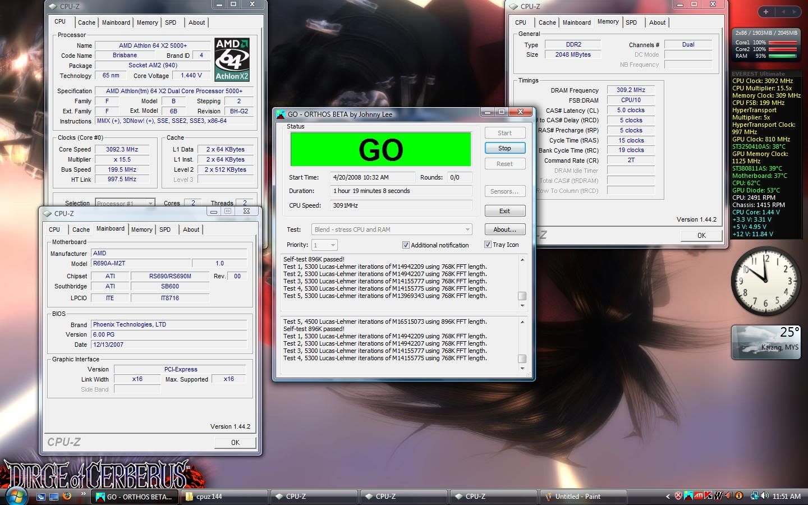The width and height of the screenshot is (808, 505).
Task: Switch to Untitled - Paint in the taskbar
Action: click(584, 497)
